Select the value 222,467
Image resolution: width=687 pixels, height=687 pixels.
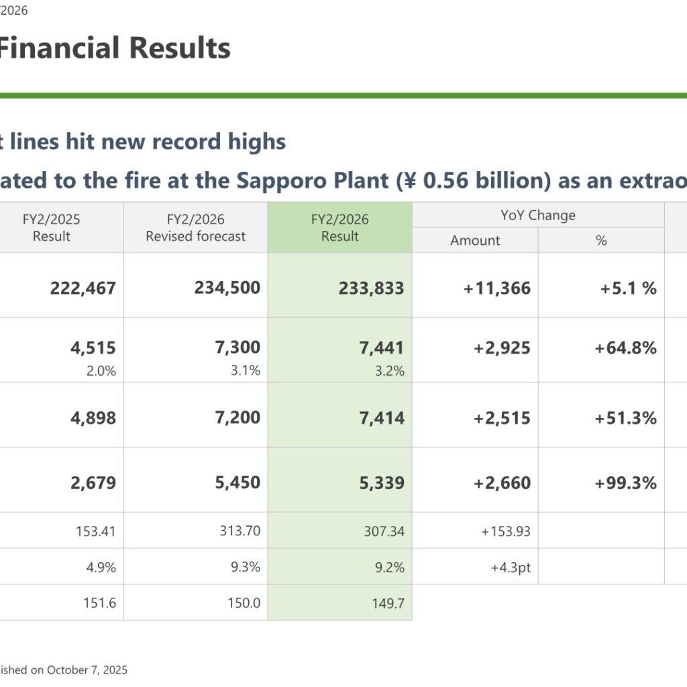[x=83, y=288]
